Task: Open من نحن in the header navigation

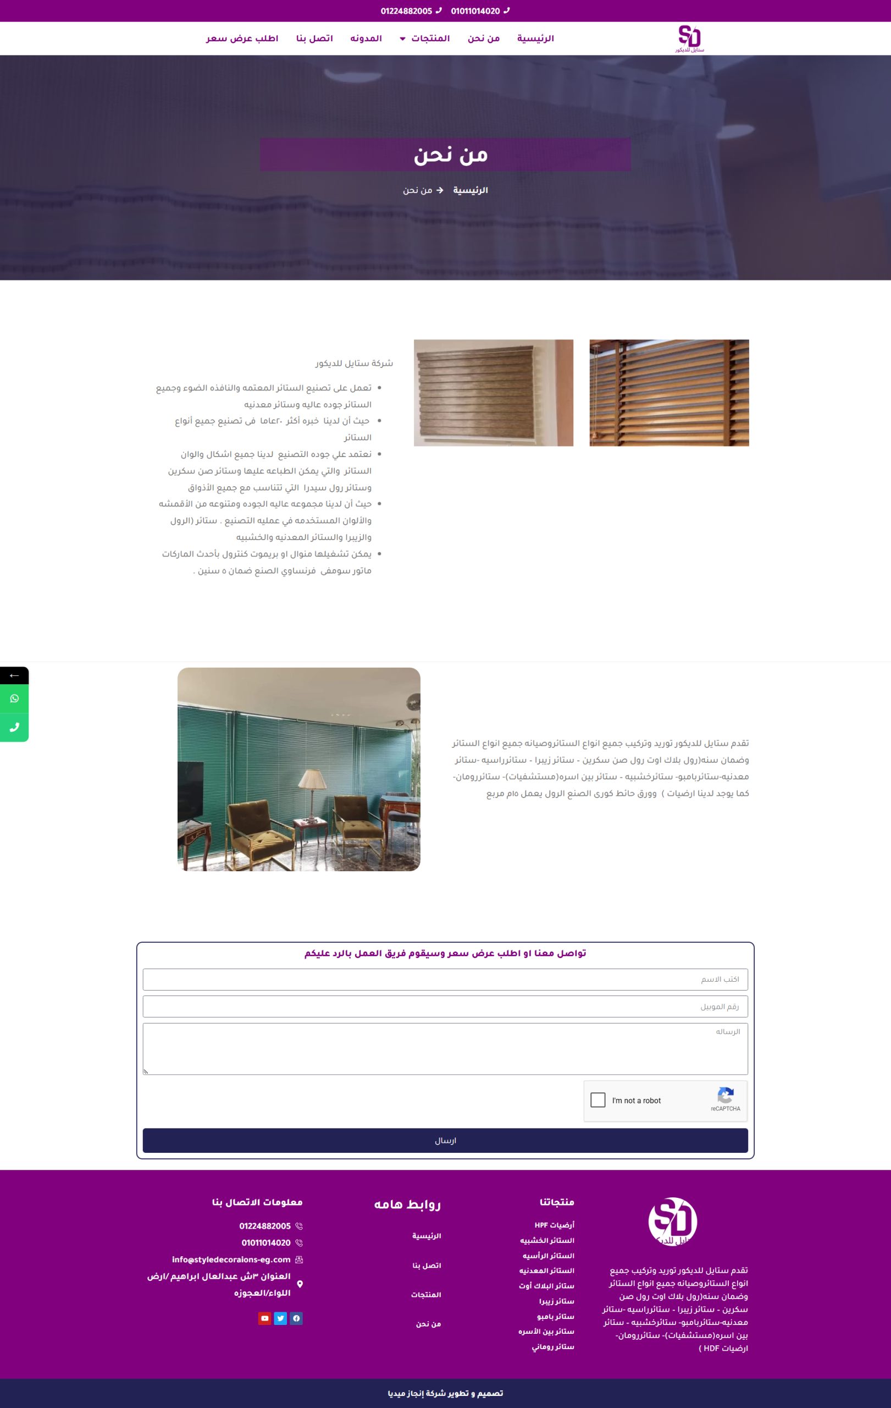Action: [484, 38]
